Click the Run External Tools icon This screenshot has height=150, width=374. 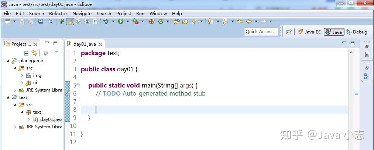(135, 22)
